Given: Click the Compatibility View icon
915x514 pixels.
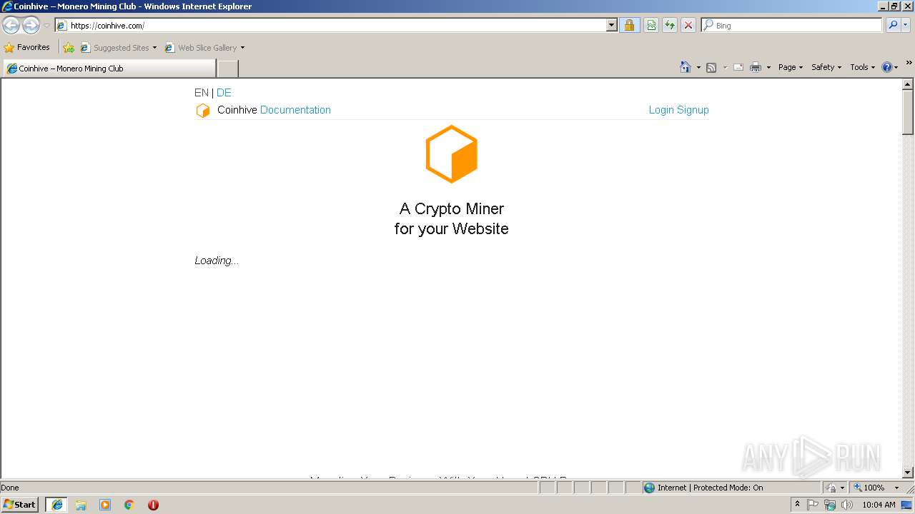Looking at the screenshot, I should coord(651,26).
